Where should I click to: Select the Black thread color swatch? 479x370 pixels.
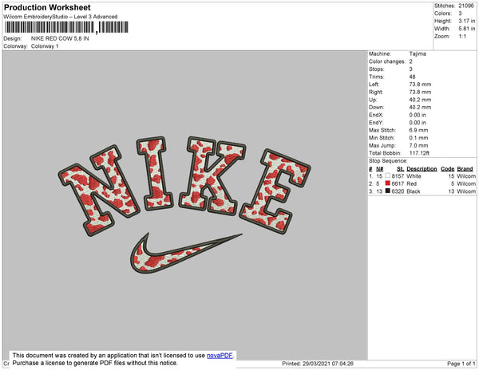tap(388, 191)
